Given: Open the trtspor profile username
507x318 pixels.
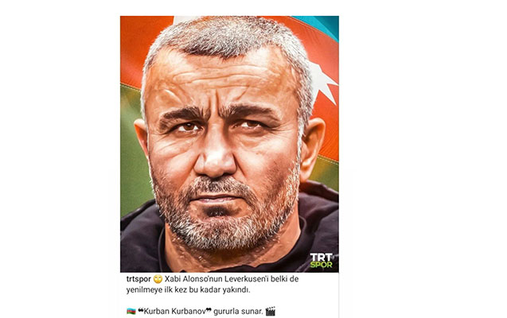Looking at the screenshot, I should click(x=138, y=279).
